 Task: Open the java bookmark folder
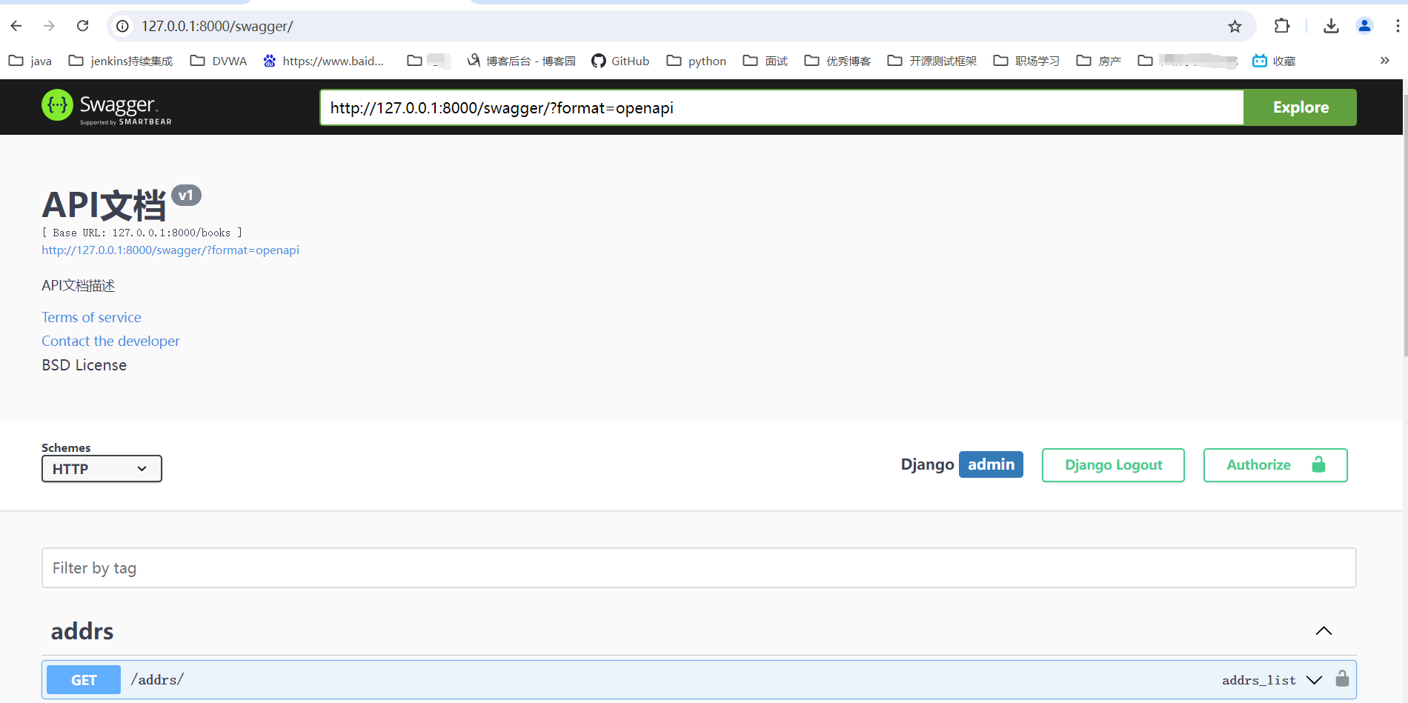pos(30,61)
